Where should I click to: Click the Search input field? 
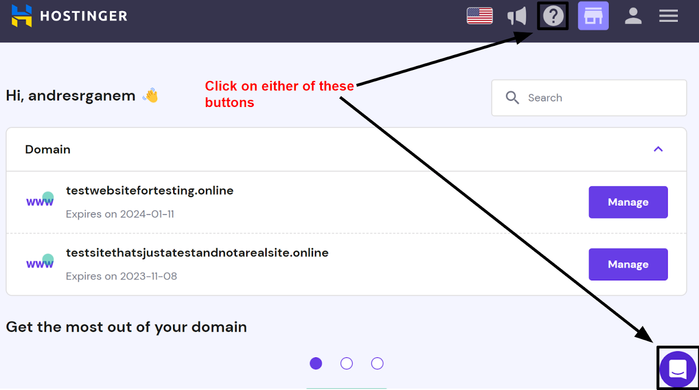pos(589,98)
